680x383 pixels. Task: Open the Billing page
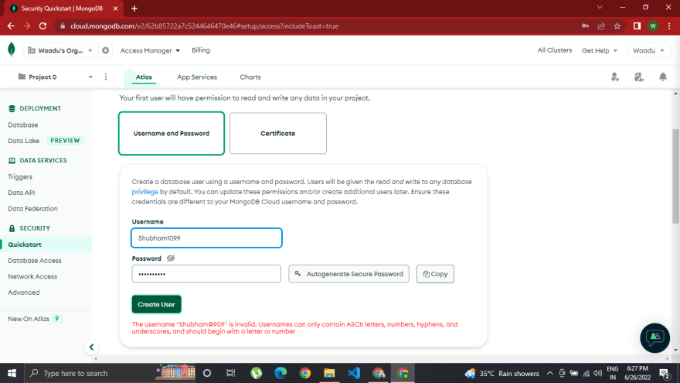coord(201,50)
